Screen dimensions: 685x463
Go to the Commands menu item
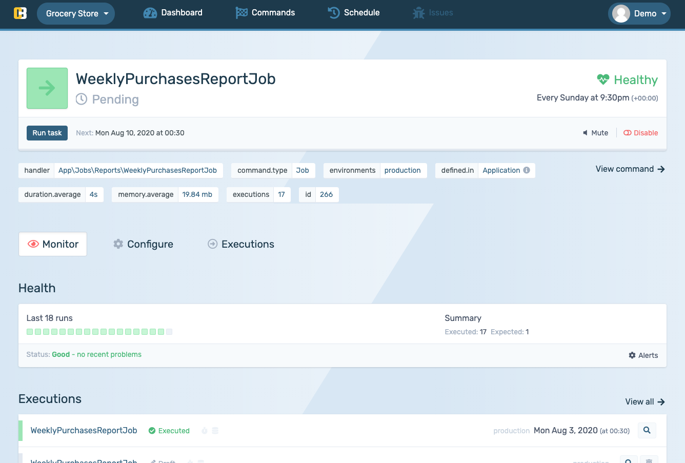tap(265, 13)
